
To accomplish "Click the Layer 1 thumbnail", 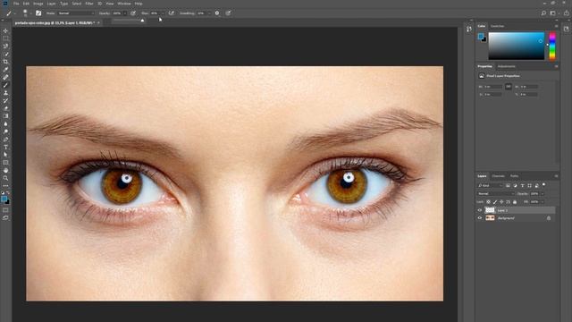I will click(x=490, y=210).
